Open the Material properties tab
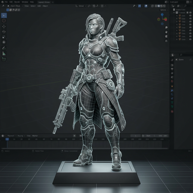193x193 pixels. pos(172,112)
